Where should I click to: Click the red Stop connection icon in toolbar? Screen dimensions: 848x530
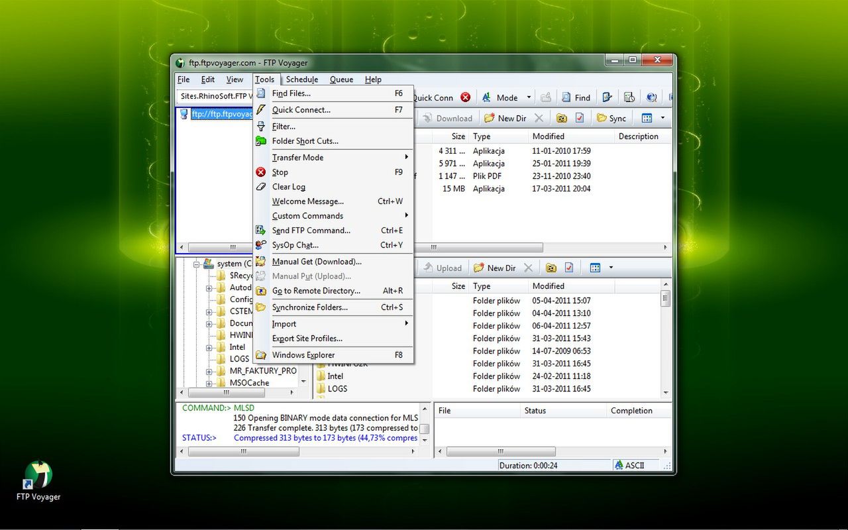466,97
